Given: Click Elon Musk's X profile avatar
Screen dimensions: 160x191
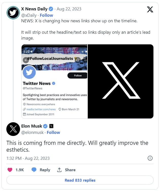Looking at the screenshot, I should [x=13, y=129].
